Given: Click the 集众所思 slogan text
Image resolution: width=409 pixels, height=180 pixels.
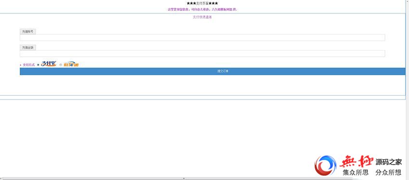Looking at the screenshot, I should (356, 172).
